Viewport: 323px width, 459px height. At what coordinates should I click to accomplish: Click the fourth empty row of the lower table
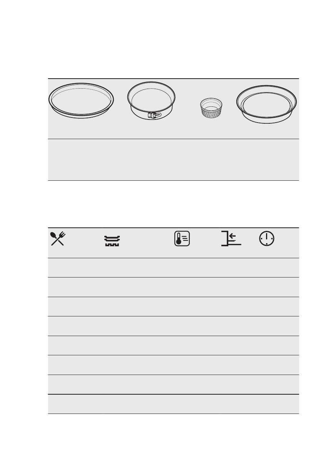tap(174, 326)
